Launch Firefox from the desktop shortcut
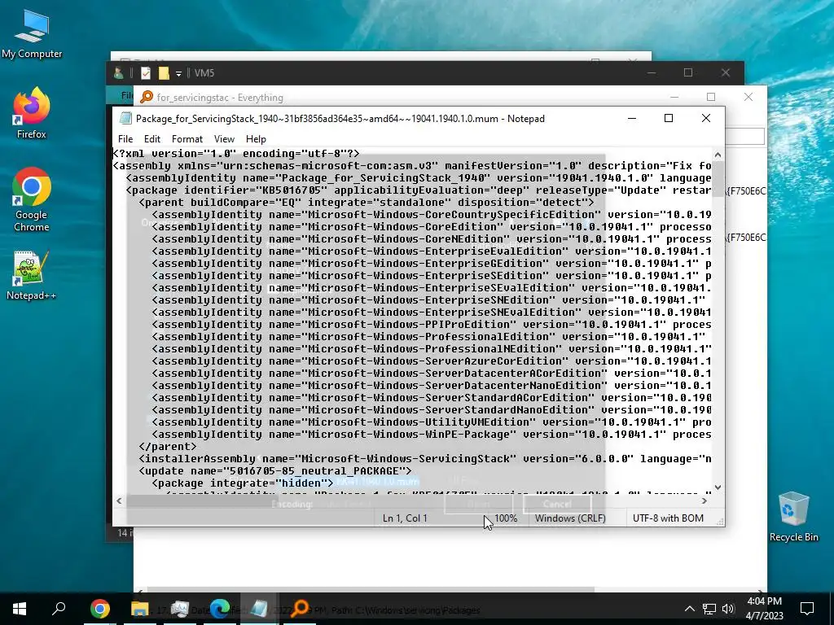Screen dimensions: 834x625 pos(32,113)
